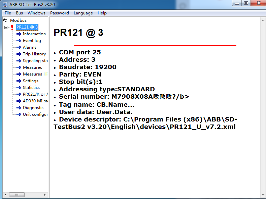Select the Modbus root node label

(x=18, y=20)
